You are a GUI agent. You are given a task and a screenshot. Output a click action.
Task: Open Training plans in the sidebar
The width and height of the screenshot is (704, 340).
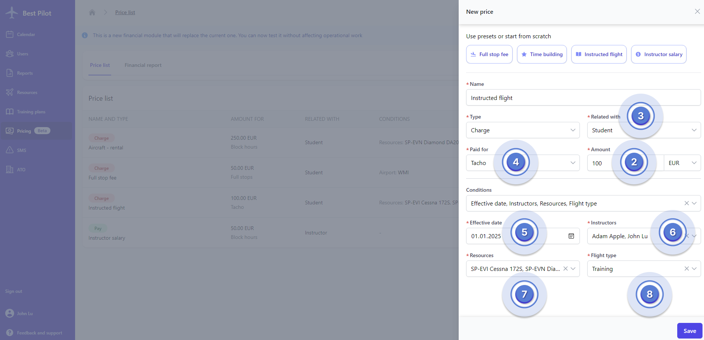(31, 112)
